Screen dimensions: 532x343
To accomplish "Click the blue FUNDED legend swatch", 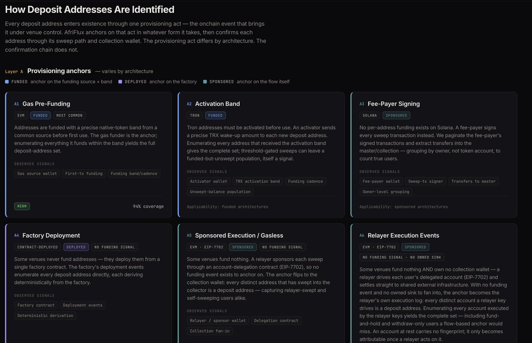I will coord(7,82).
